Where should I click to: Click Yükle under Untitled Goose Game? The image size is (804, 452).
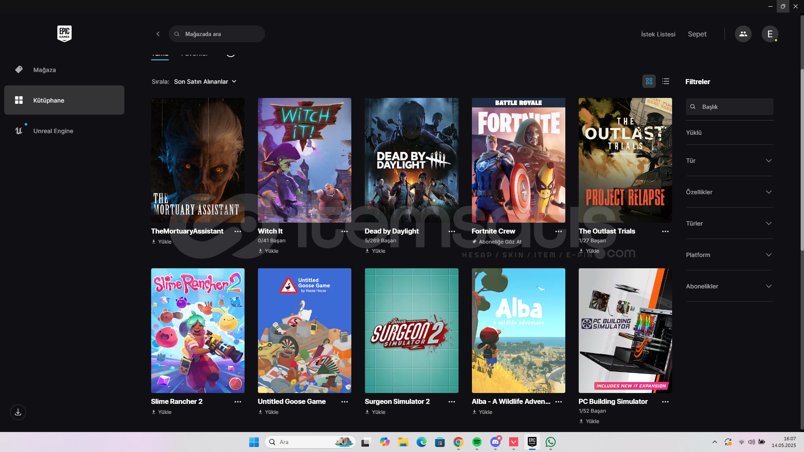268,412
